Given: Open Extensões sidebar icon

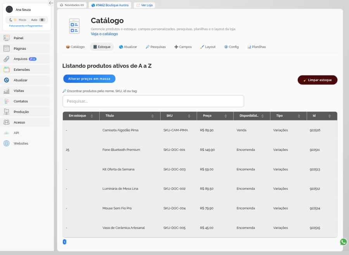Looking at the screenshot, I should (7, 69).
